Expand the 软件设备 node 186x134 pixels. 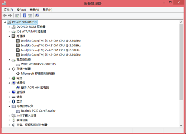9,120
